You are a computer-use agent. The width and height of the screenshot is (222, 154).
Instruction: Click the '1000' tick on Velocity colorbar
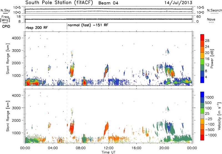210,97
